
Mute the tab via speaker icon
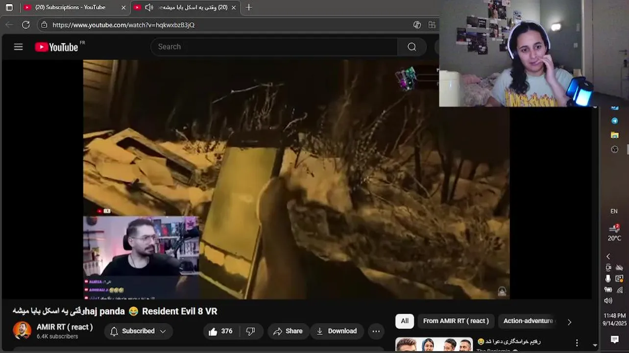coord(149,7)
